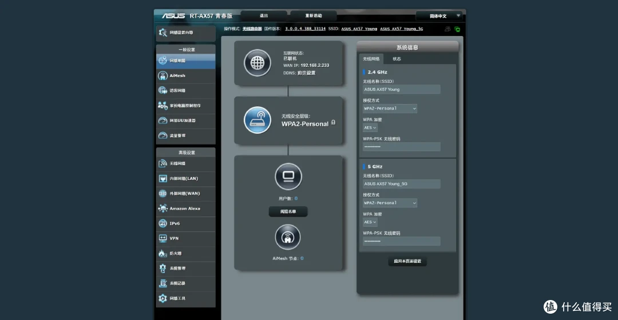
Task: Open the 防火墙 firewall page
Action: (185, 253)
